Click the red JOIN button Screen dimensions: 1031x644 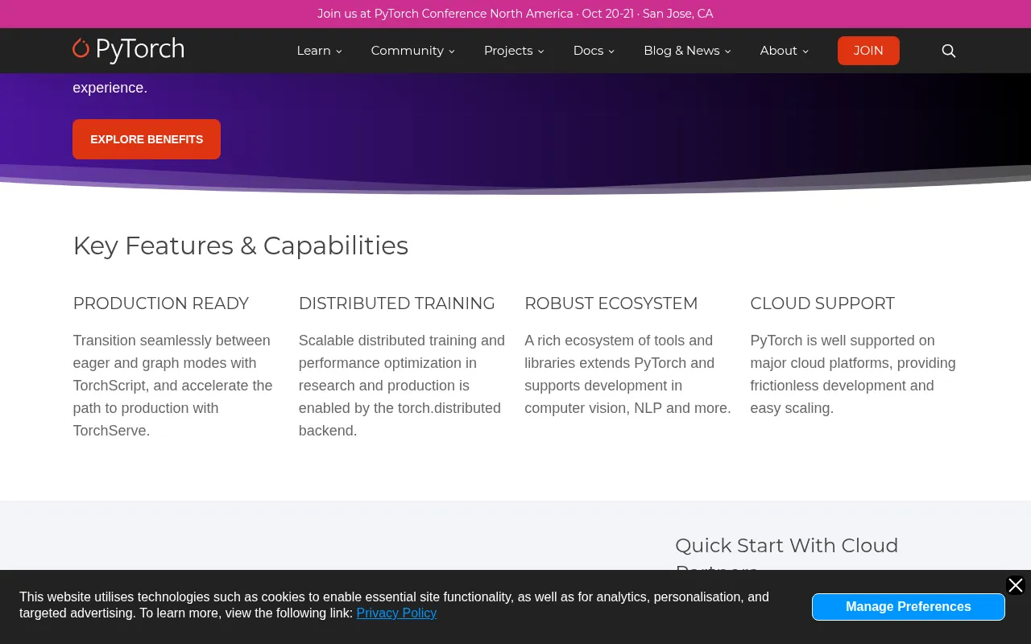point(868,51)
